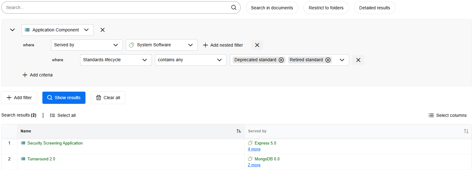
Task: Click the Security Screening Application component icon
Action: pyautogui.click(x=23, y=143)
